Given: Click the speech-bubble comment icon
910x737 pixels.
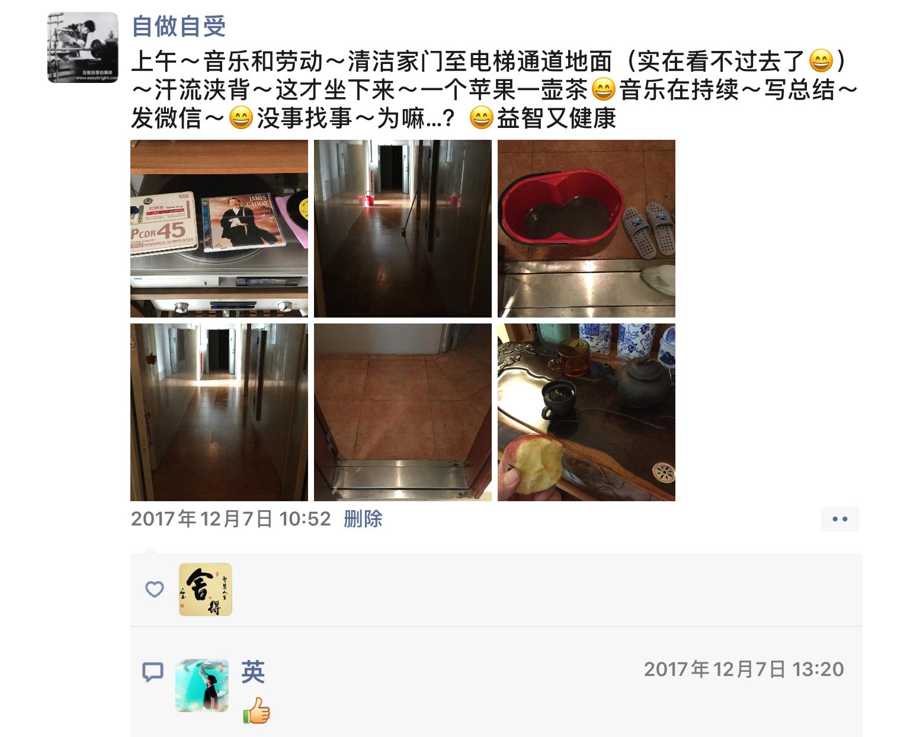Looking at the screenshot, I should 153,672.
